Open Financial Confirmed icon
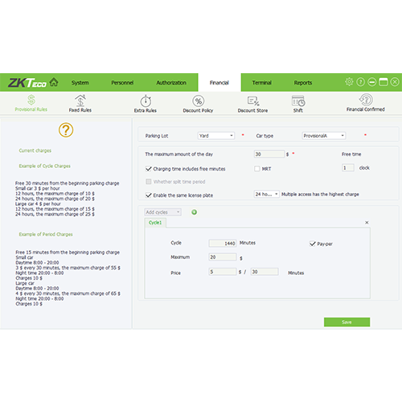This screenshot has width=402, height=402. coord(366,100)
